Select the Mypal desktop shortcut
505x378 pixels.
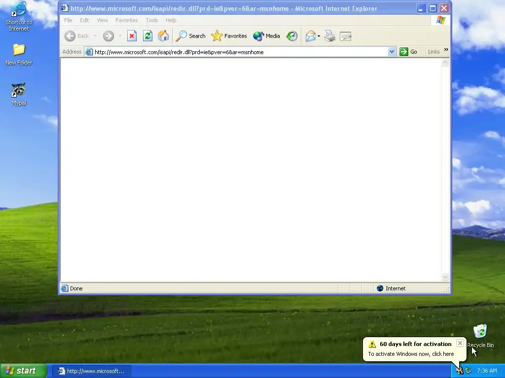[x=19, y=94]
